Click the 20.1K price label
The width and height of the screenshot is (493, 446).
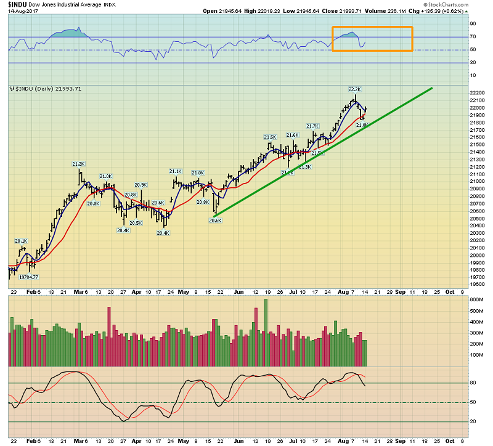(x=22, y=241)
